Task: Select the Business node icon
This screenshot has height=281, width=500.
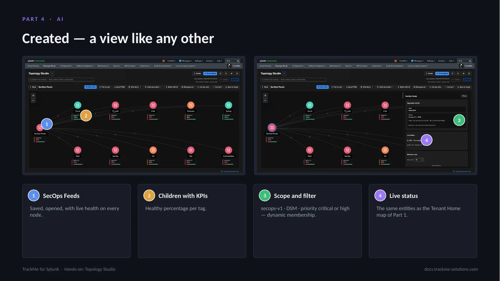Action: (x=191, y=105)
